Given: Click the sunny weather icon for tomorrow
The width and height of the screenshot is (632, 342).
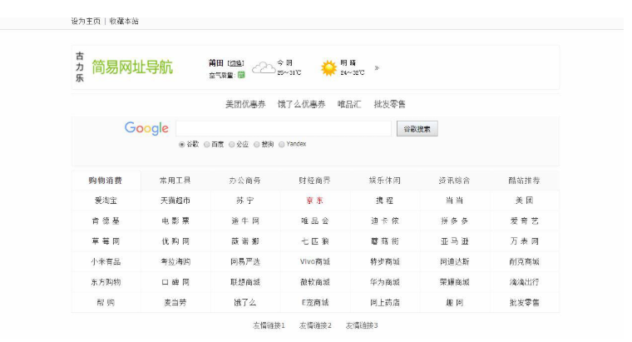Looking at the screenshot, I should 328,67.
